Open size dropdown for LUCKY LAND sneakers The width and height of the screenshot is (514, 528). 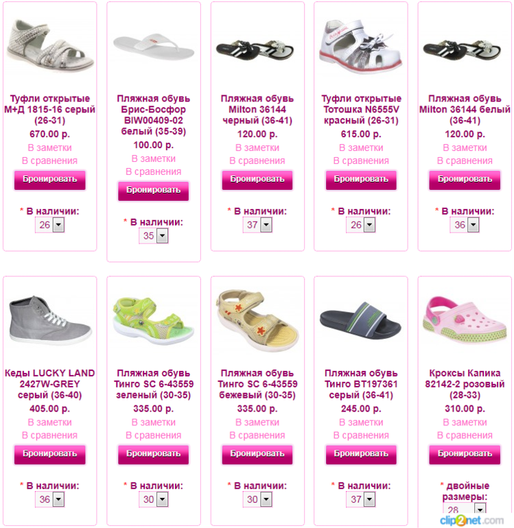50,499
